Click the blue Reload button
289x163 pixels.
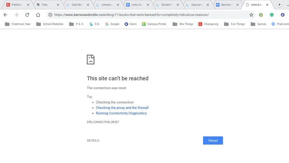213,141
